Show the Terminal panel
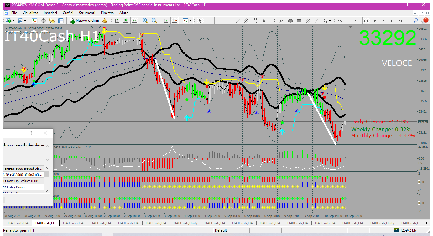This screenshot has width=433, height=236. [61, 21]
